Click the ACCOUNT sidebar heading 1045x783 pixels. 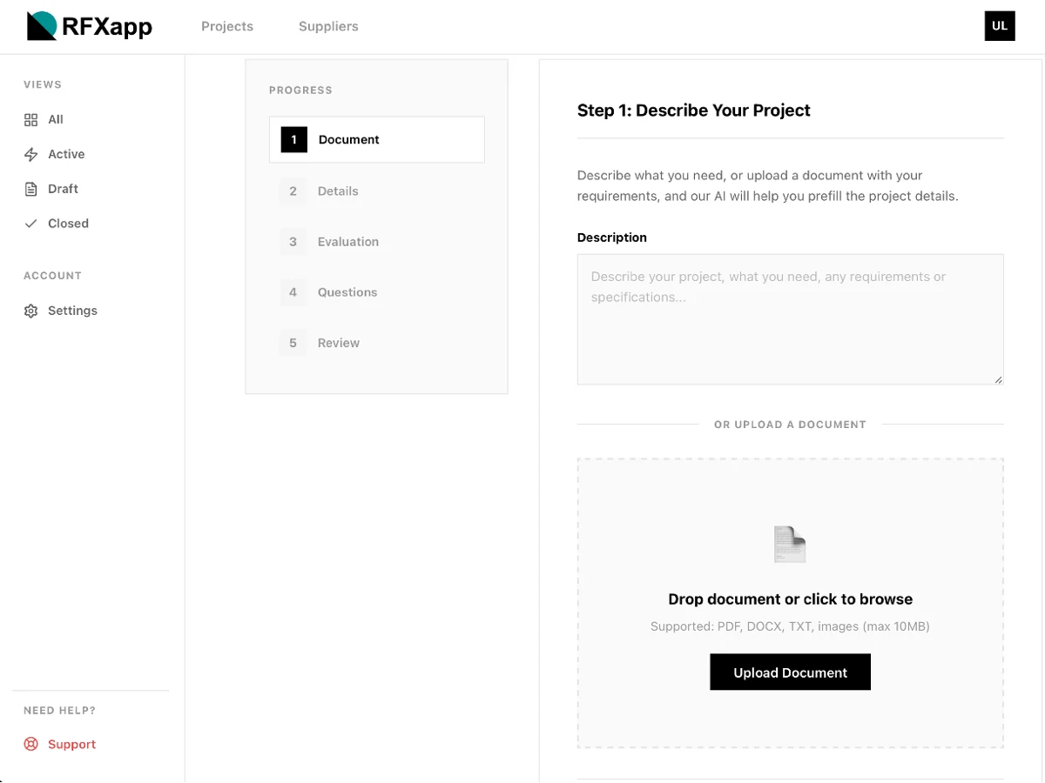pos(52,276)
